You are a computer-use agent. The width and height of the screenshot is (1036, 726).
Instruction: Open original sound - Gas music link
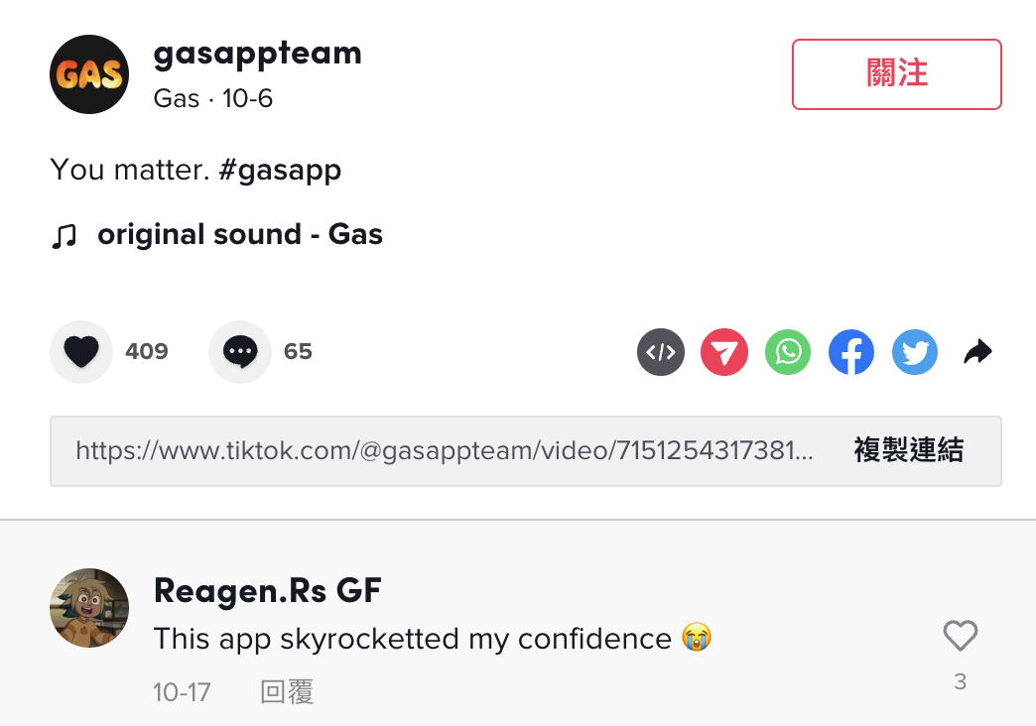coord(239,235)
